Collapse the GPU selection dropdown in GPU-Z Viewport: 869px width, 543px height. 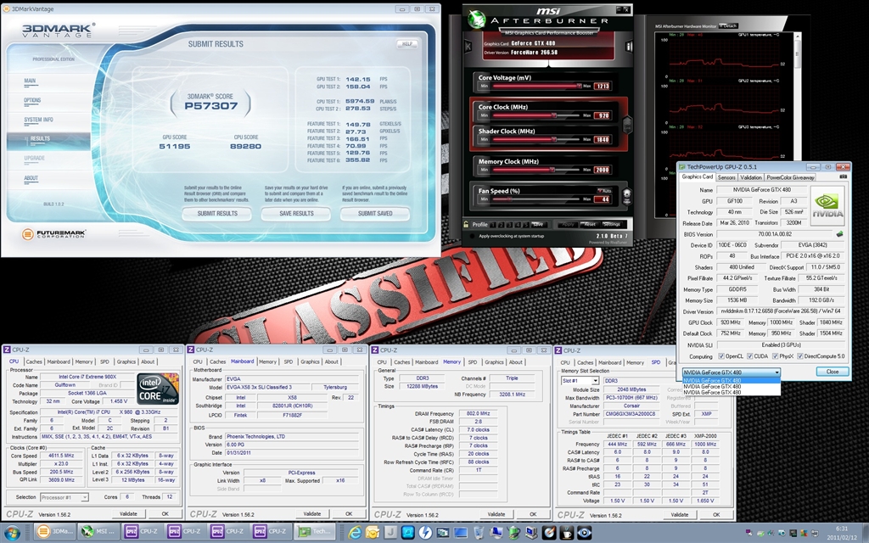pyautogui.click(x=776, y=372)
